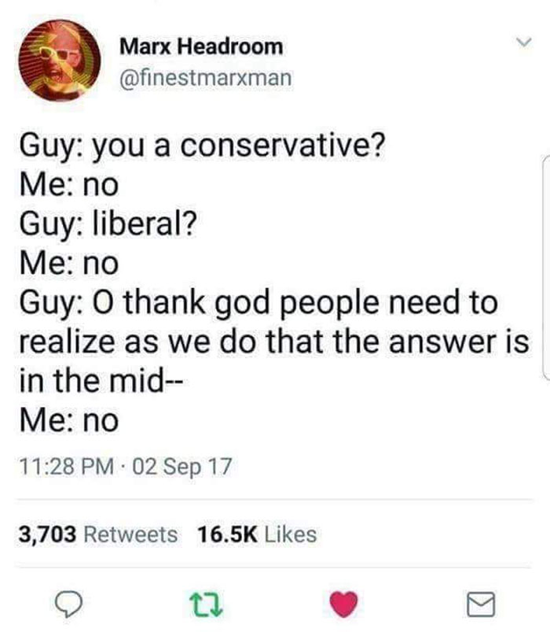This screenshot has width=550, height=632.
Task: Click the 'in the mid--' text line
Action: tap(101, 381)
